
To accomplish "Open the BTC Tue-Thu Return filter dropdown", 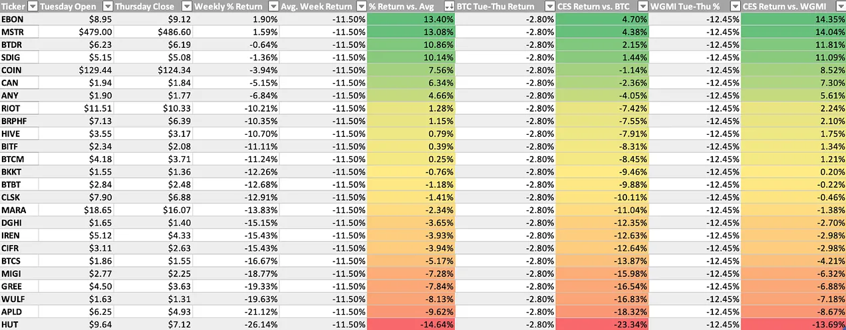I will point(549,7).
